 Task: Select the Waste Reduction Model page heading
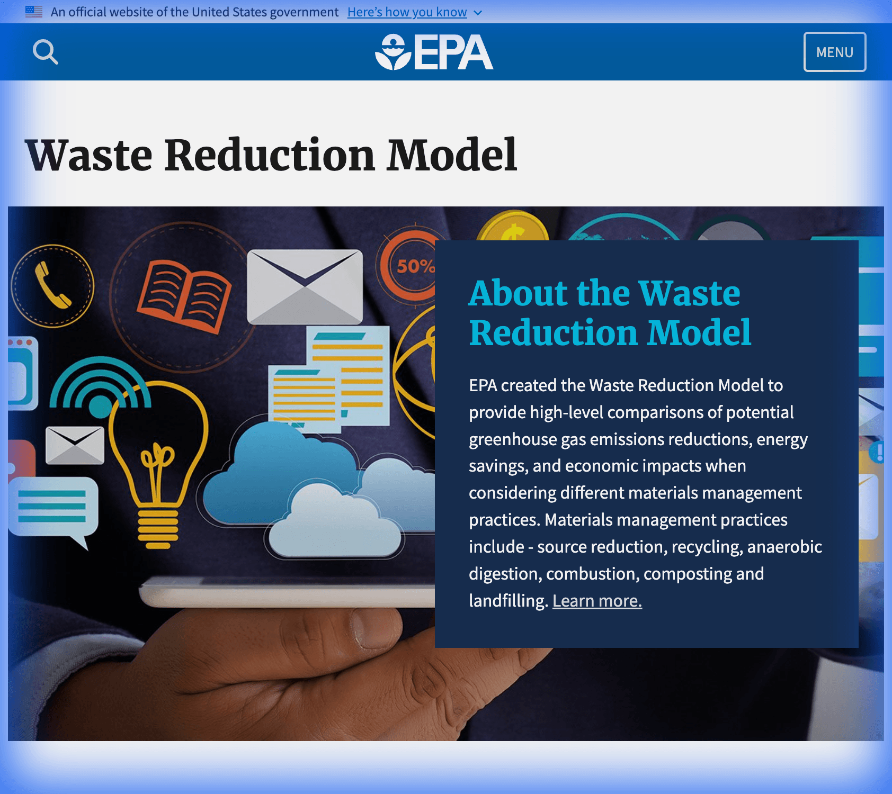click(x=273, y=155)
